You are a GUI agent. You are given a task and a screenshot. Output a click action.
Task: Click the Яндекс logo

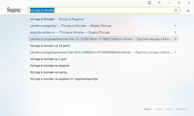coord(14,10)
